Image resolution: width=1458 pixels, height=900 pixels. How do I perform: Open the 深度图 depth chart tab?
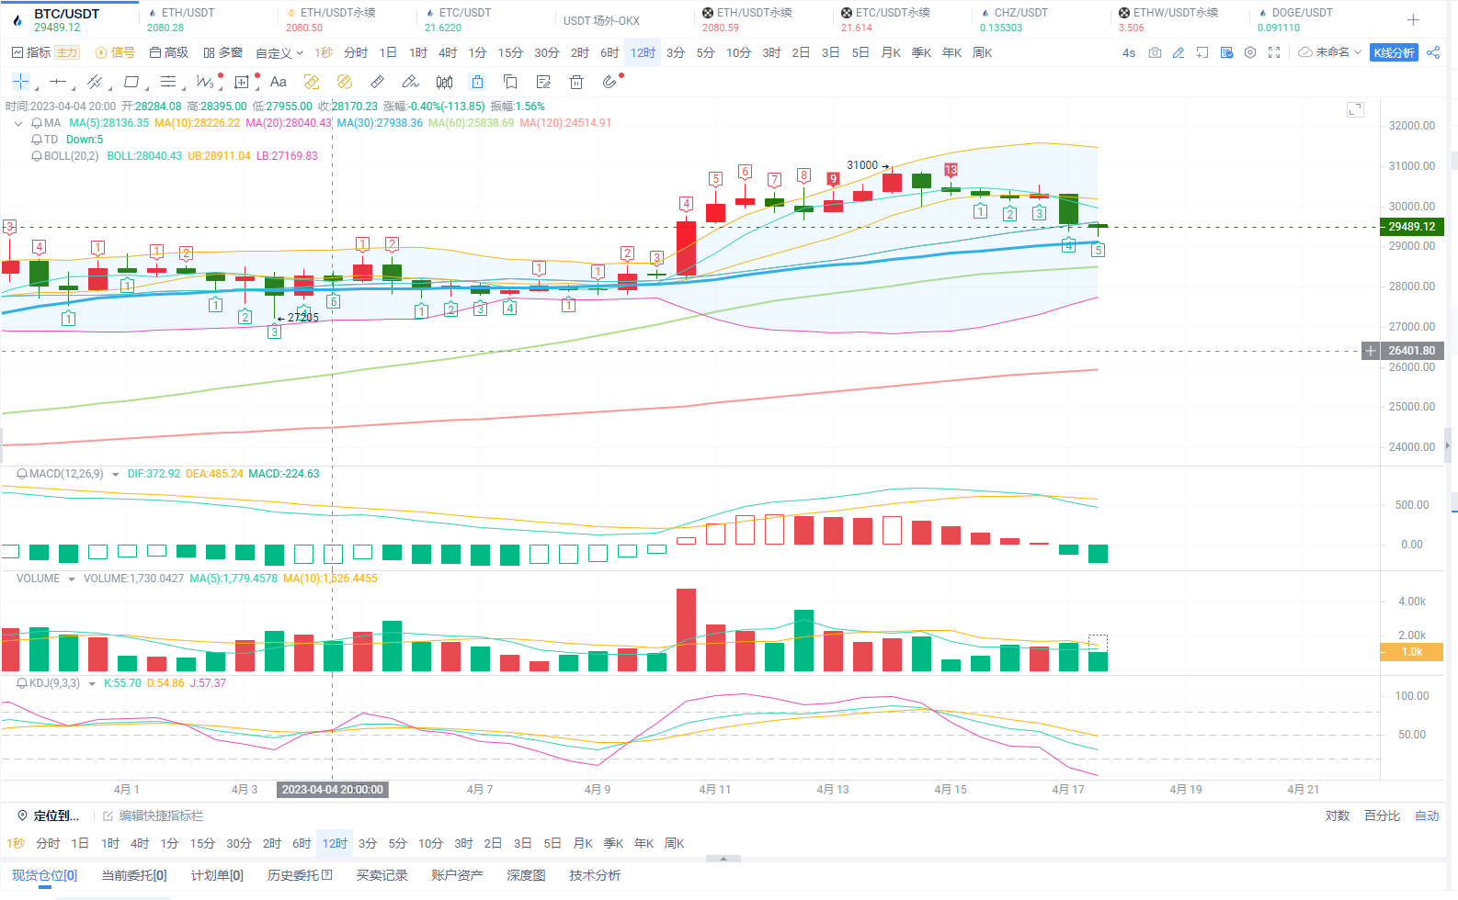click(526, 875)
